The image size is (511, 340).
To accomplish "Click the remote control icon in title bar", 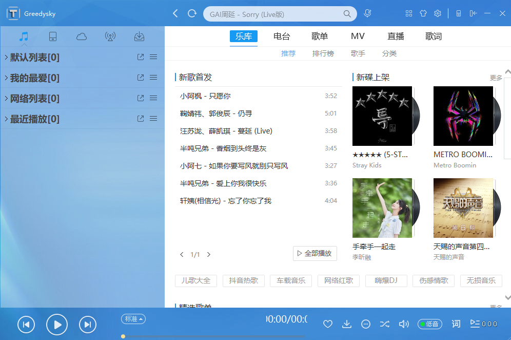I will coord(459,13).
